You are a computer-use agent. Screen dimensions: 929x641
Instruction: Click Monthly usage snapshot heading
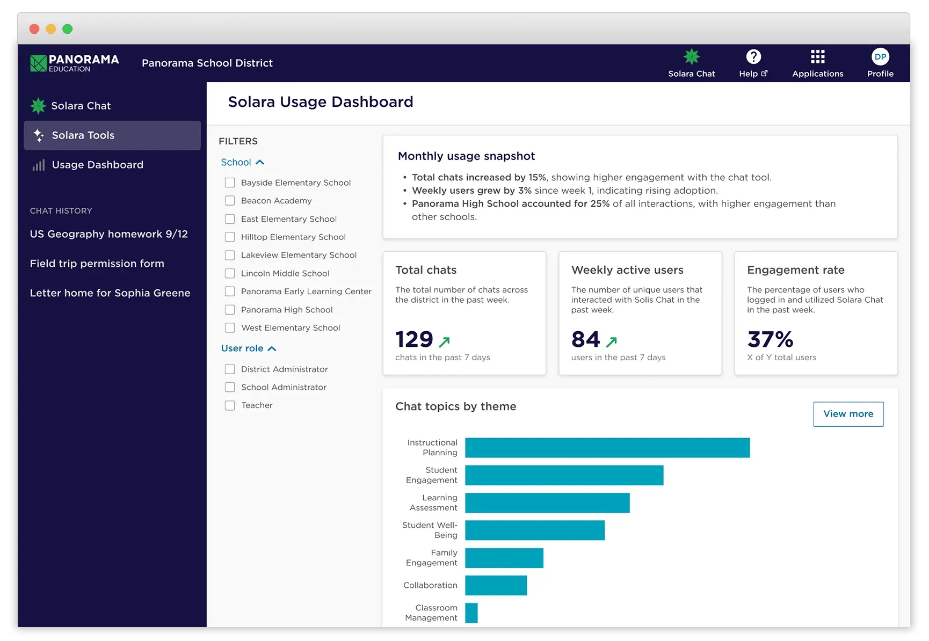pos(466,156)
